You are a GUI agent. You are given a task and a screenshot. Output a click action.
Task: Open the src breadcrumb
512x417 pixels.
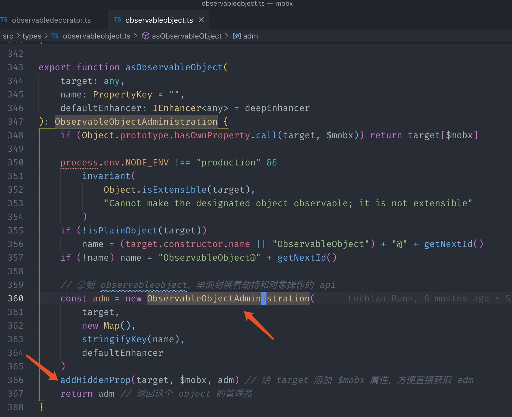click(x=8, y=36)
